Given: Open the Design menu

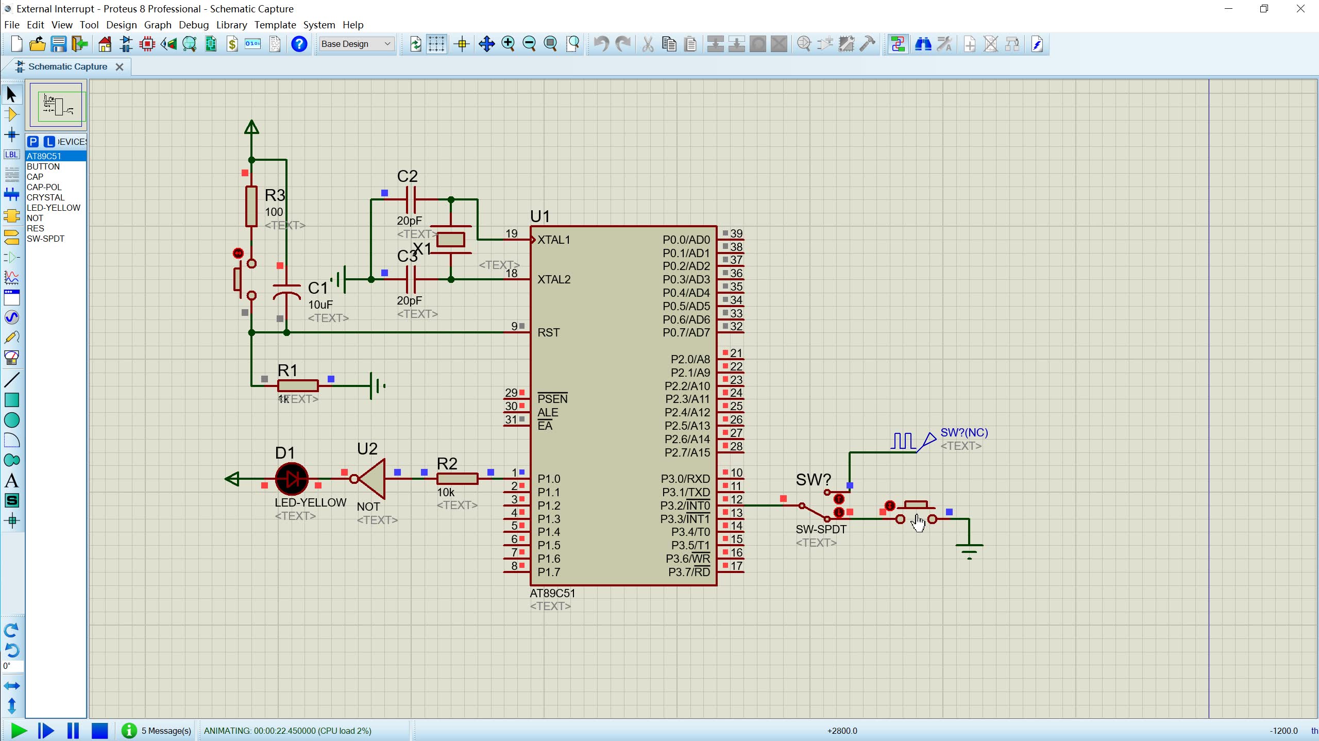Looking at the screenshot, I should point(121,25).
